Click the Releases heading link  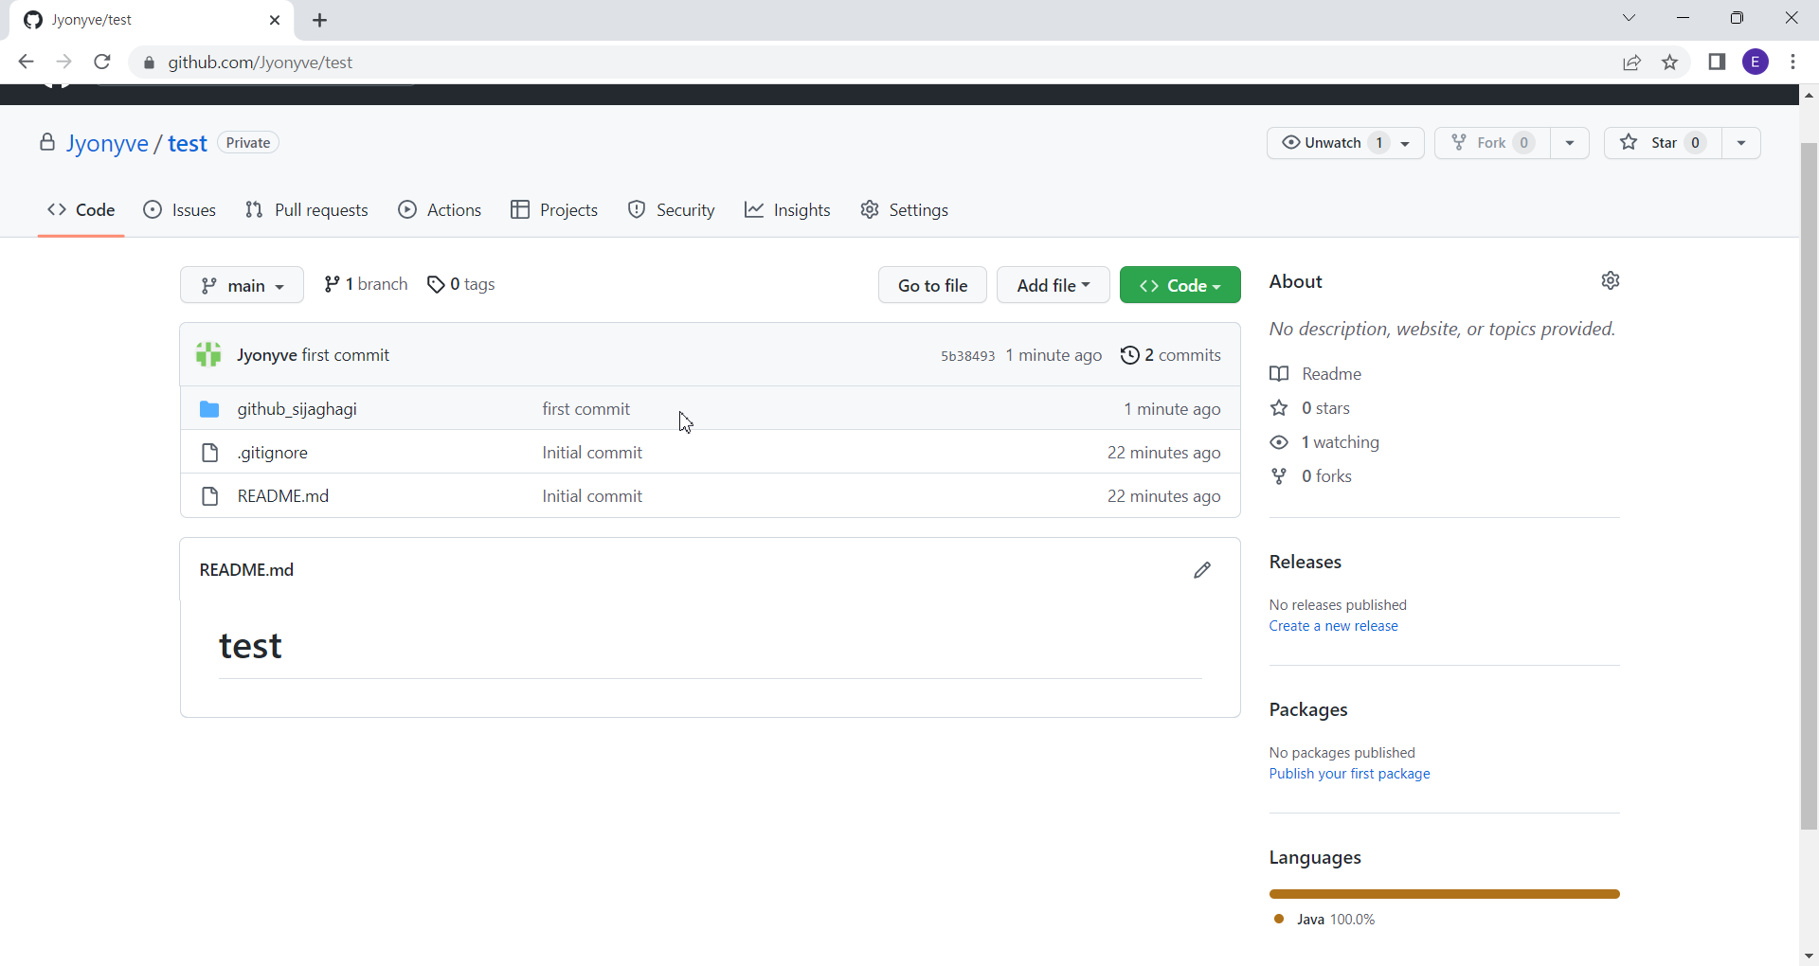click(x=1306, y=562)
